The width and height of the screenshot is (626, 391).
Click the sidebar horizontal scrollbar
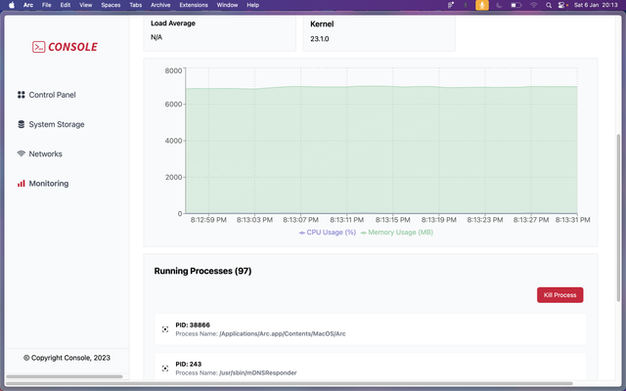(x=65, y=376)
